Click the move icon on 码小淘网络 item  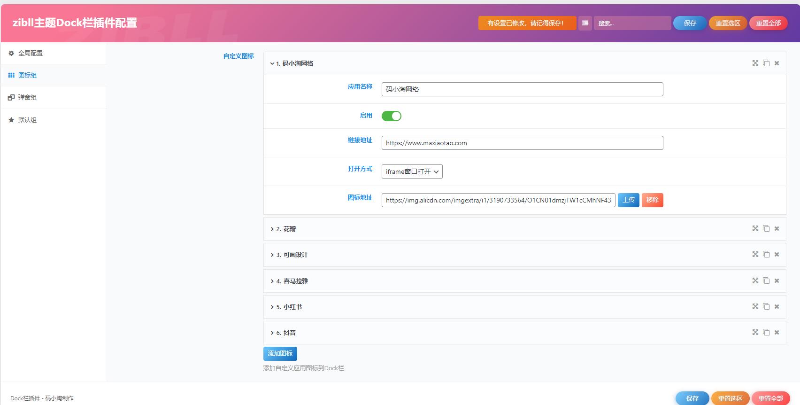[755, 63]
